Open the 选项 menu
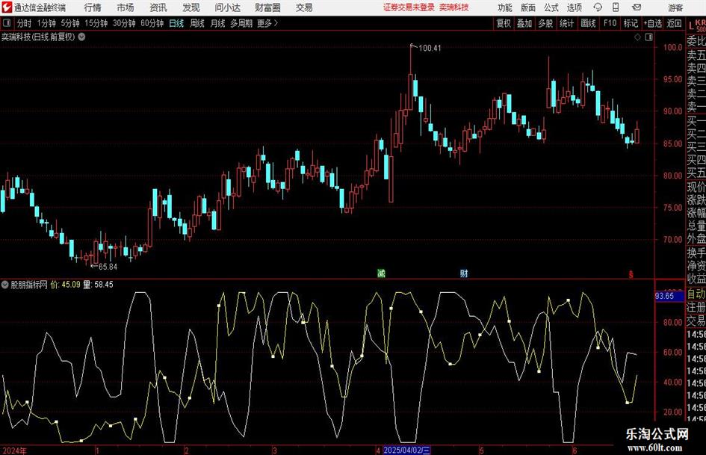This screenshot has height=455, width=706. 575,7
